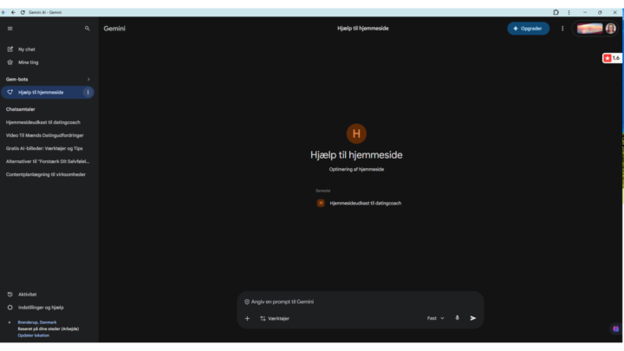
Task: Open the browser three-dot menu
Action: (x=569, y=12)
